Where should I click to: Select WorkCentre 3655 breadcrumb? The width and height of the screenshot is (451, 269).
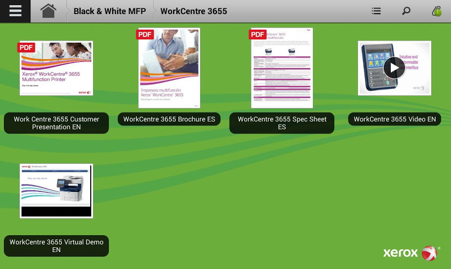click(193, 11)
